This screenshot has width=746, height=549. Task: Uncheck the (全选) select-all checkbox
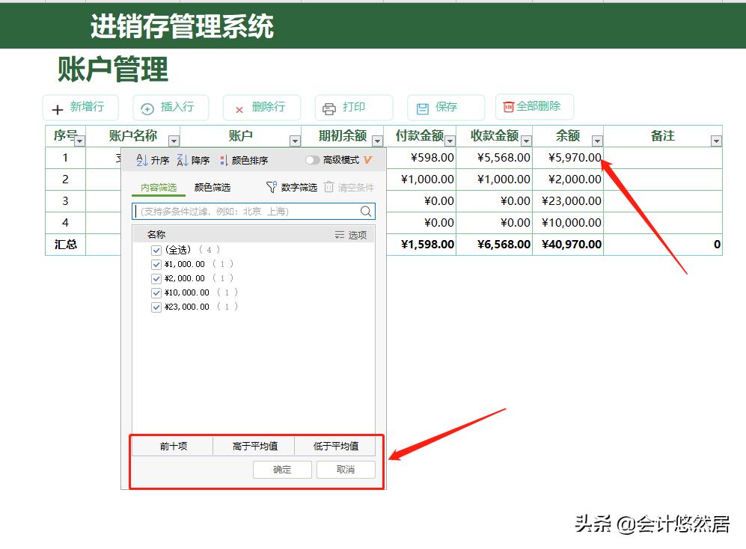pos(156,250)
